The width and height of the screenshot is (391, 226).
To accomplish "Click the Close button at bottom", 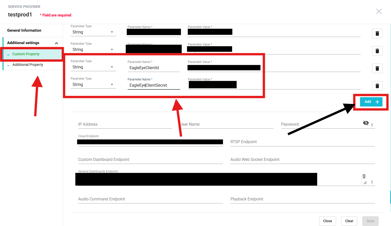I will click(x=327, y=221).
